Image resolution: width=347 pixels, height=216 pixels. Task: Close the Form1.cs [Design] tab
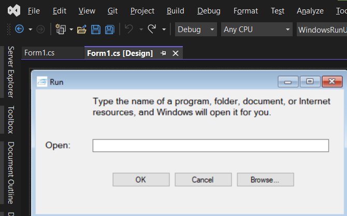pos(176,53)
